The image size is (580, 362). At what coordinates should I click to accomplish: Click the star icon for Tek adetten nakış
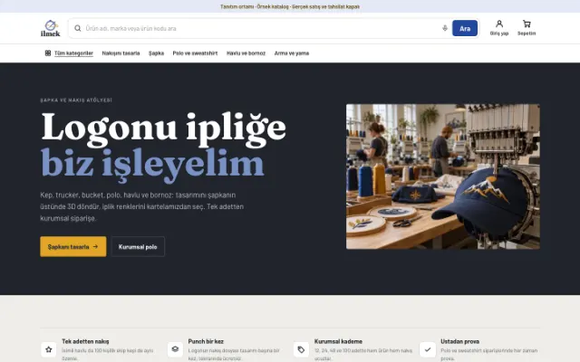coord(48,349)
